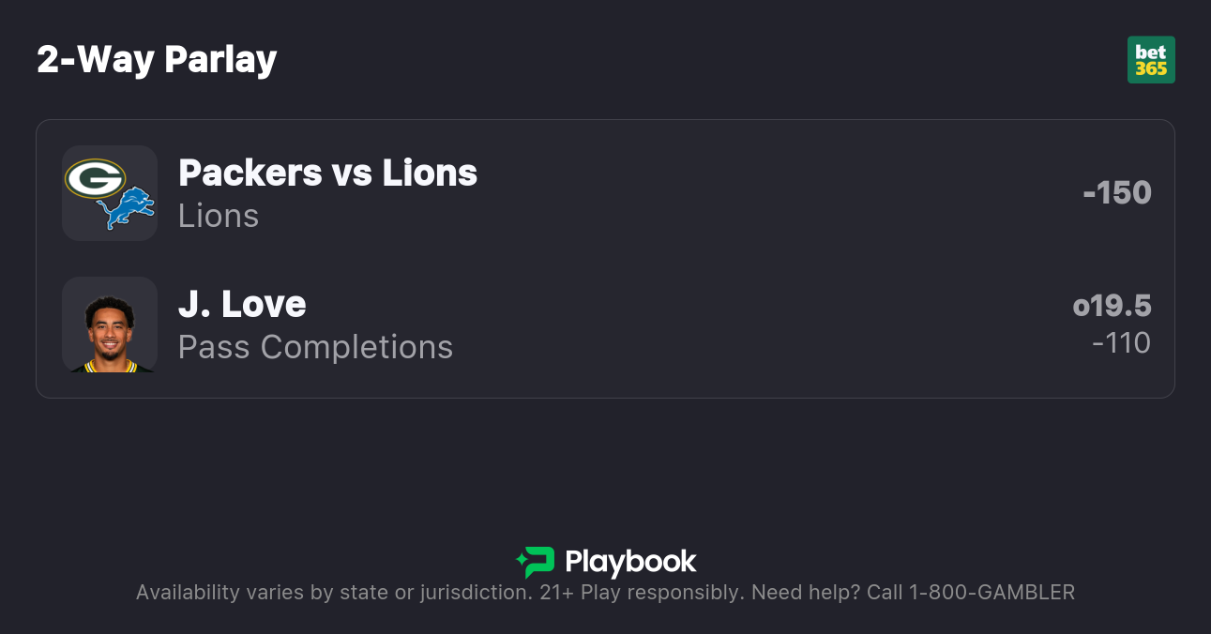1211x634 pixels.
Task: Select the 2-Way Parlay heading
Action: coord(157,60)
